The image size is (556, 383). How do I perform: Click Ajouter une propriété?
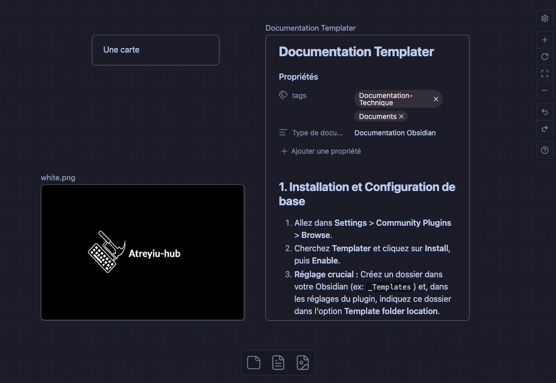coord(320,151)
